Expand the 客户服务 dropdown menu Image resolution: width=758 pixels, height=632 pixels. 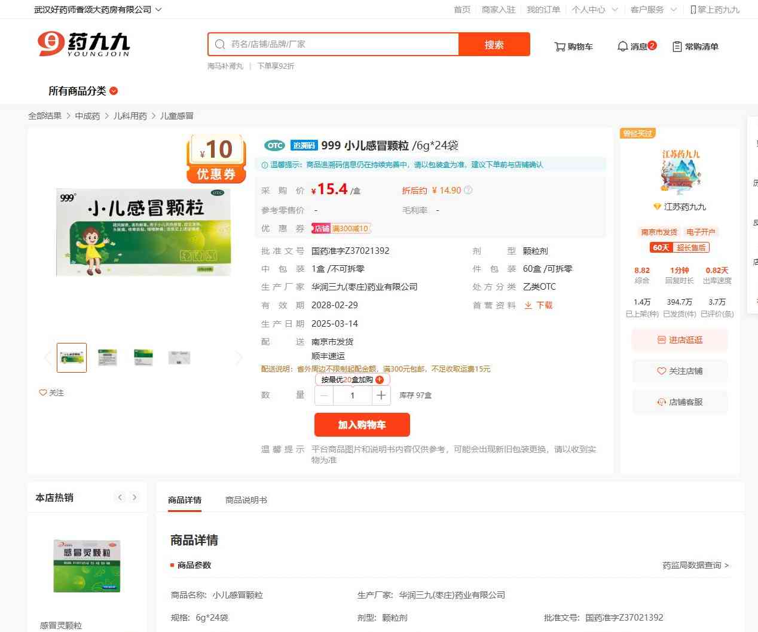653,10
